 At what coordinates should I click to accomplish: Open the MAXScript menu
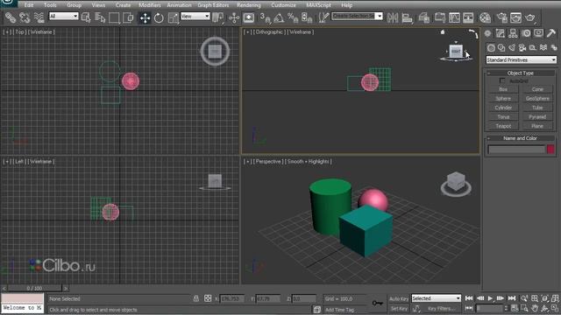(318, 5)
